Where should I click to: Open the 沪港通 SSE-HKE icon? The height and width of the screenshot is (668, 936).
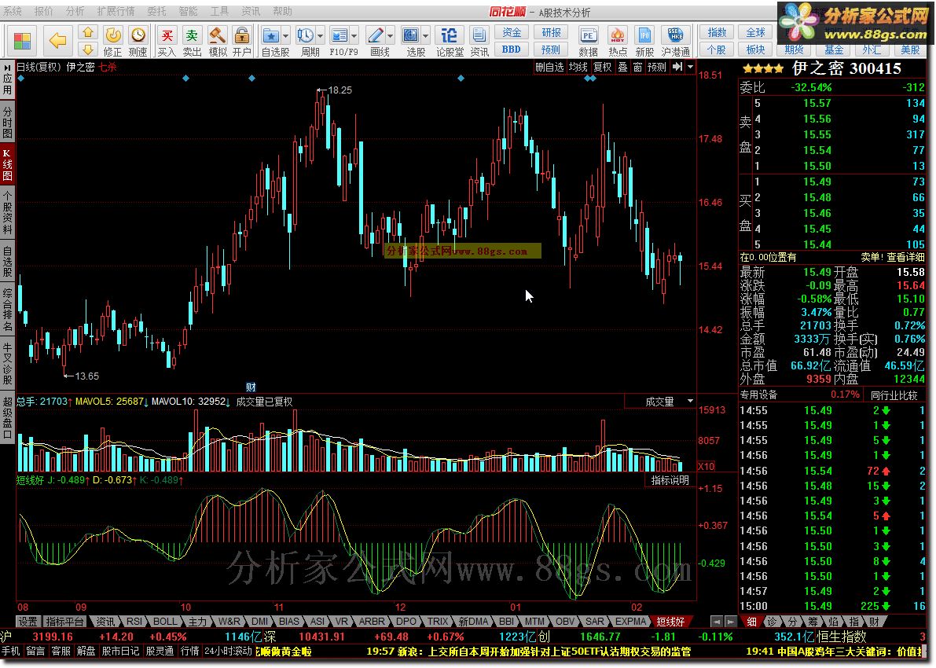pos(675,41)
